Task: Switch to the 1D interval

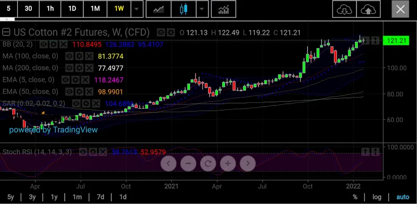Action: (72, 9)
